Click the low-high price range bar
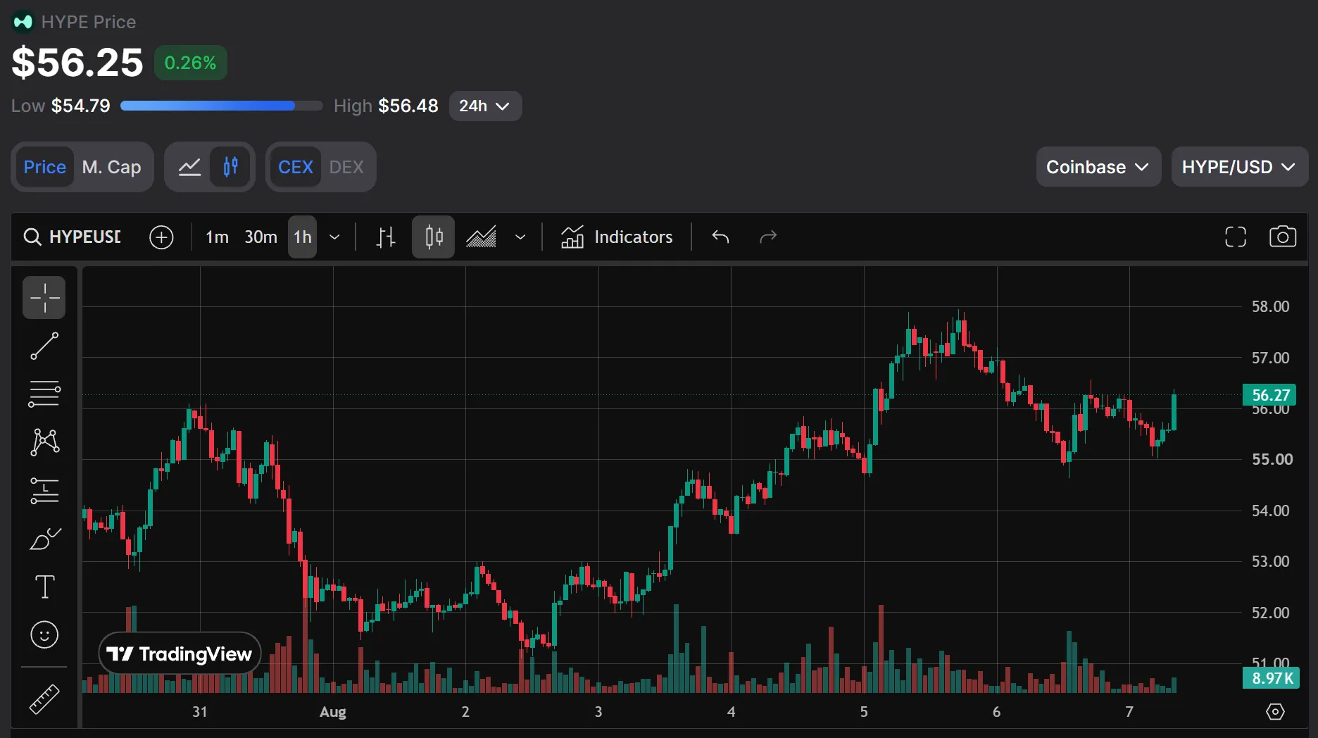 click(221, 106)
